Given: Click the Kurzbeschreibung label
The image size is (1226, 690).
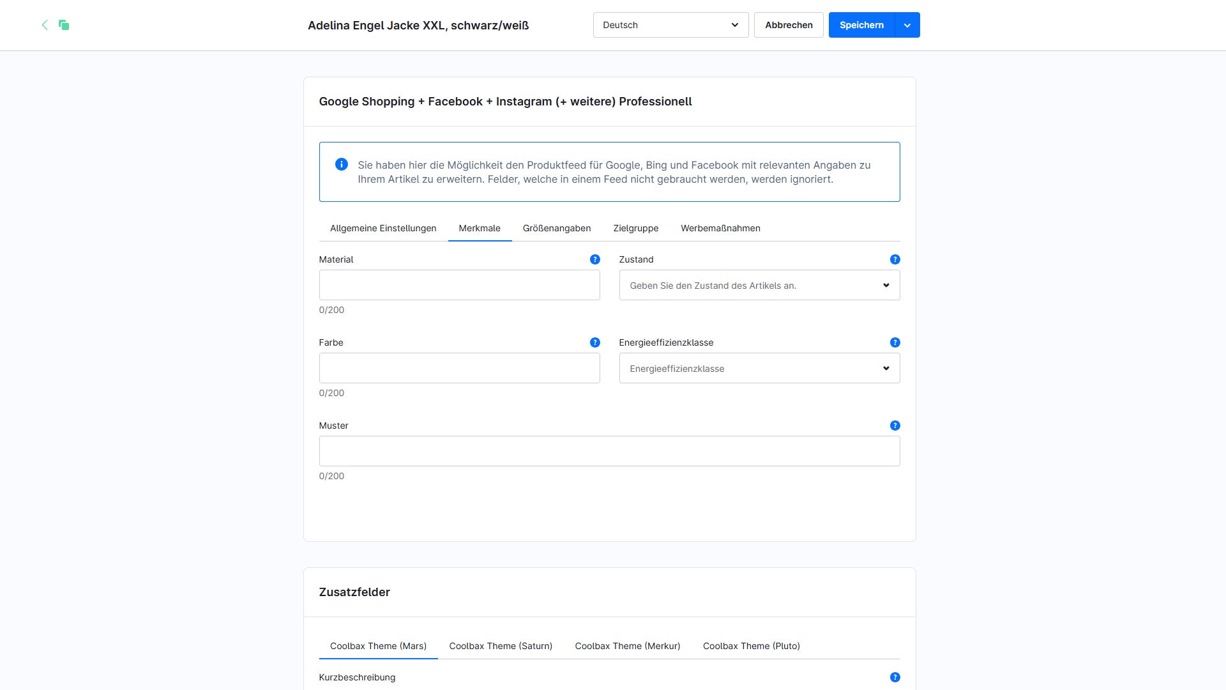Looking at the screenshot, I should (357, 677).
